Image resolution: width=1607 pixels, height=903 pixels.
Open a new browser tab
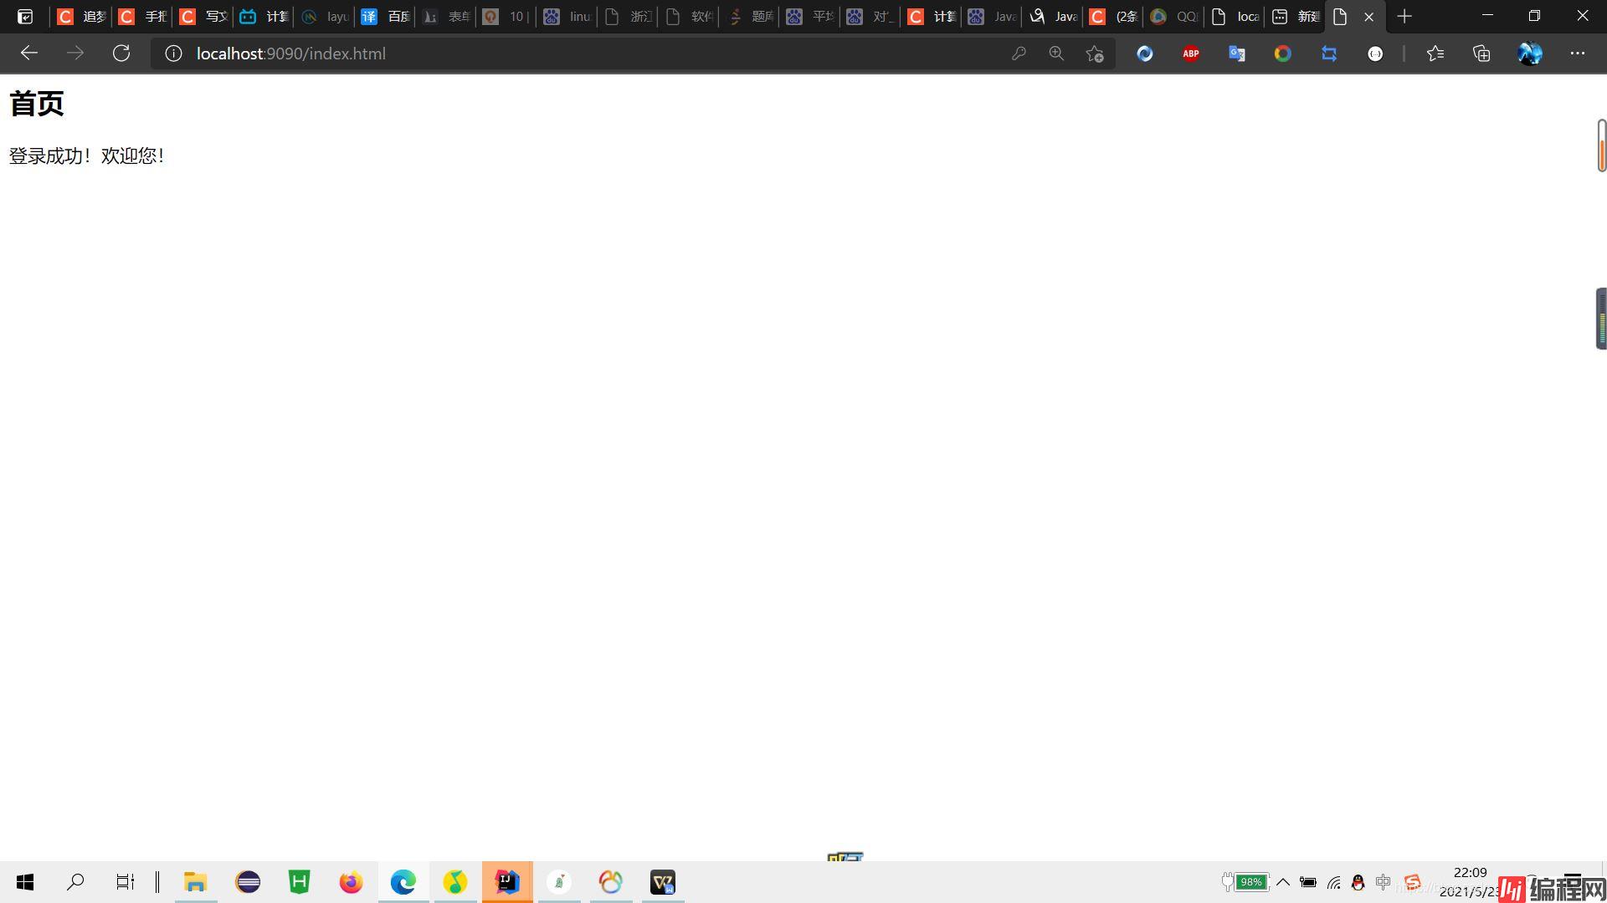(x=1404, y=17)
